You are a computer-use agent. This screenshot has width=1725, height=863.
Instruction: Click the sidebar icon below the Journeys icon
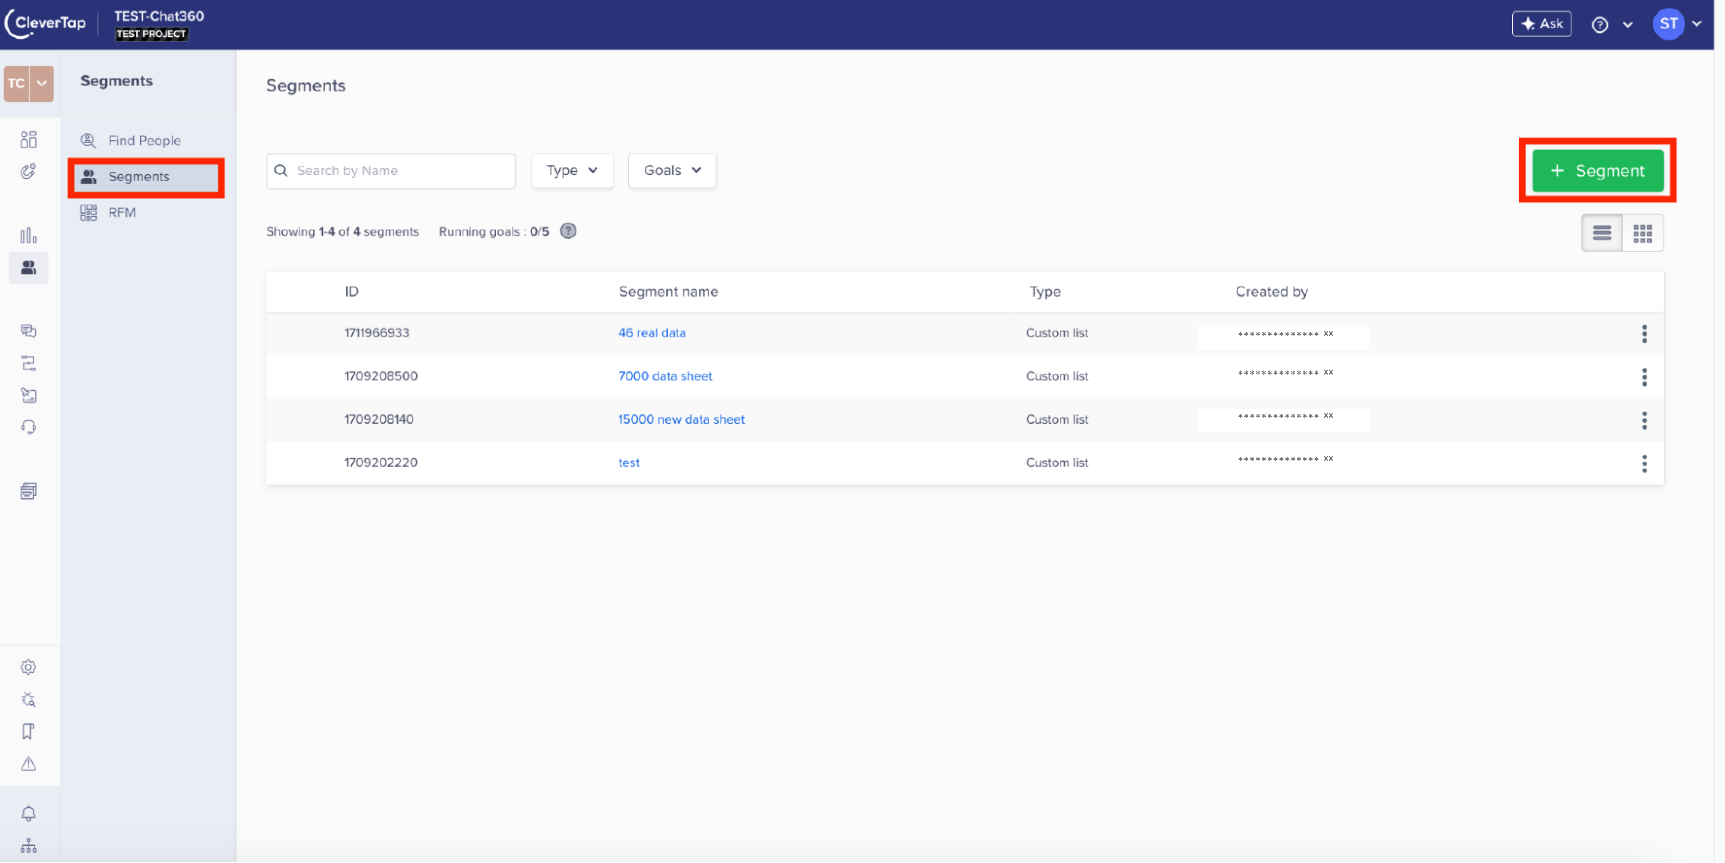point(28,395)
